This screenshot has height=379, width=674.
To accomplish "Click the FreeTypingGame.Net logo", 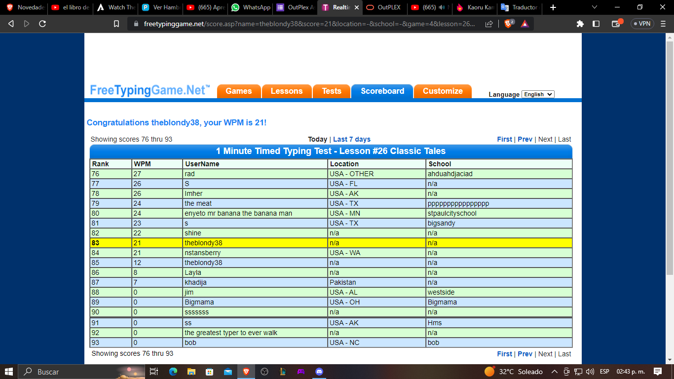I will (150, 90).
